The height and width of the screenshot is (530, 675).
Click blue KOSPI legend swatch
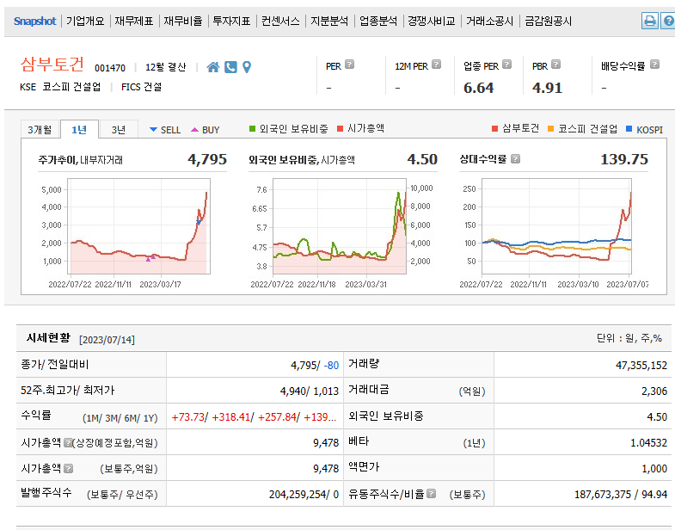click(x=629, y=128)
